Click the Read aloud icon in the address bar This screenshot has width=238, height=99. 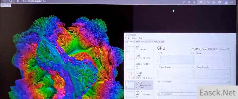(184, 2)
